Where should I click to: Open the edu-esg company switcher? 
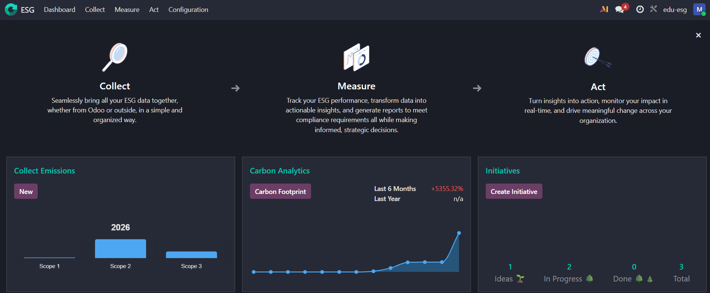[675, 10]
